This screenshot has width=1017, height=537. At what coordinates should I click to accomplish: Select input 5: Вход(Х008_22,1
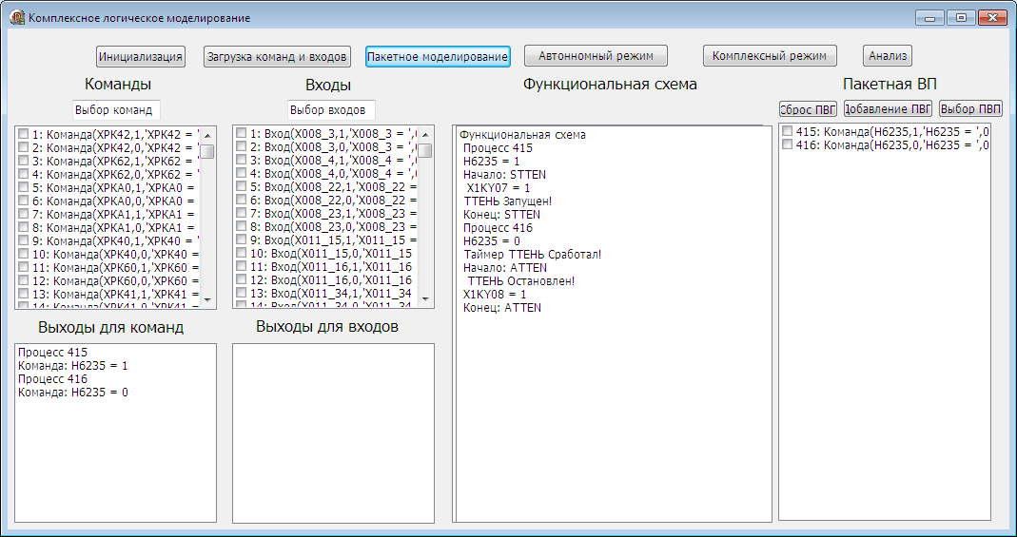point(242,186)
